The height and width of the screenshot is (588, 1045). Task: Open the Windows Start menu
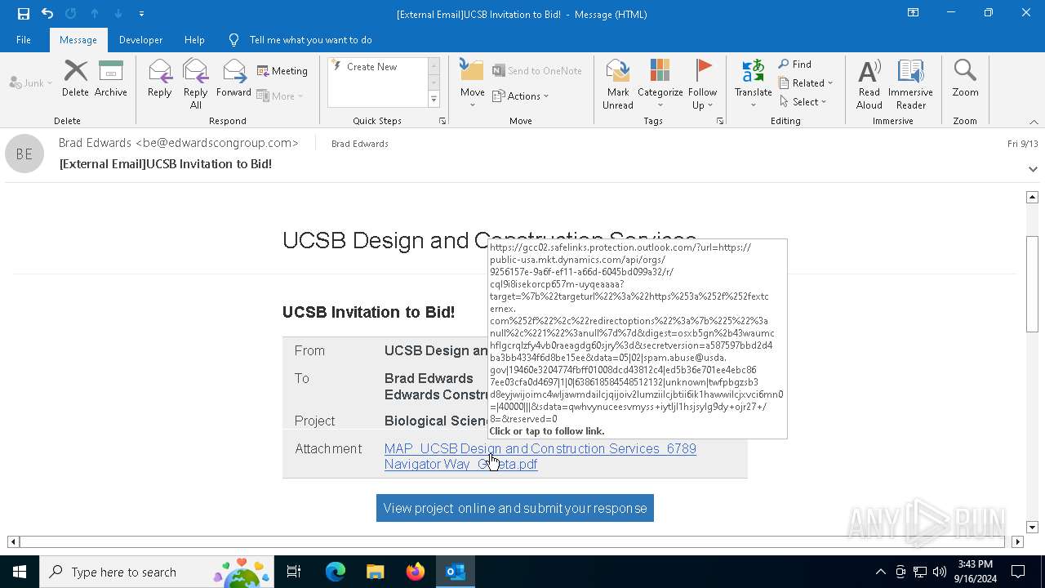20,572
